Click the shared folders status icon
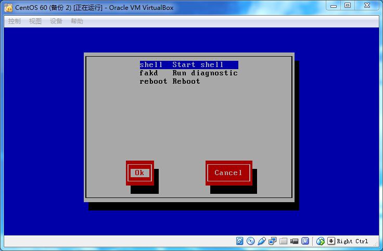Screen dimensions: 383x251 coord(284,241)
